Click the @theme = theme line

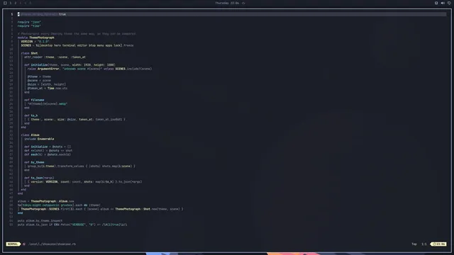click(x=39, y=76)
